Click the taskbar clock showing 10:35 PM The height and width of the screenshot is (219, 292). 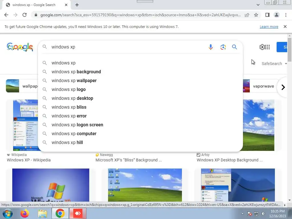click(277, 214)
